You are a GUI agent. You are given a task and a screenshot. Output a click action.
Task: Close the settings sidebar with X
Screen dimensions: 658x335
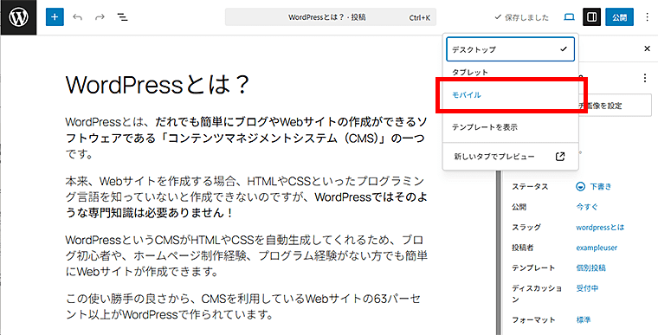point(647,48)
